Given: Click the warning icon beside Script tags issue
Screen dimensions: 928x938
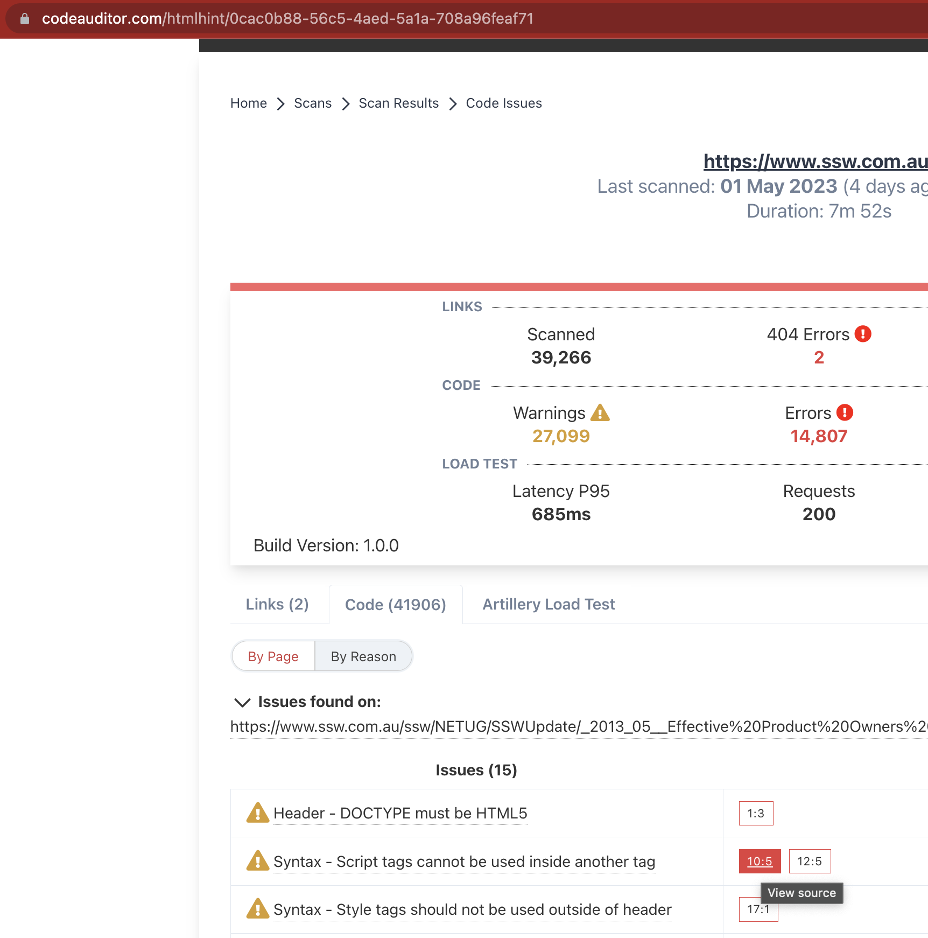Looking at the screenshot, I should 258,860.
